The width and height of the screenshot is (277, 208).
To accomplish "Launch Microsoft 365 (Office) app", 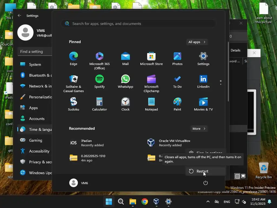I will tap(100, 61).
